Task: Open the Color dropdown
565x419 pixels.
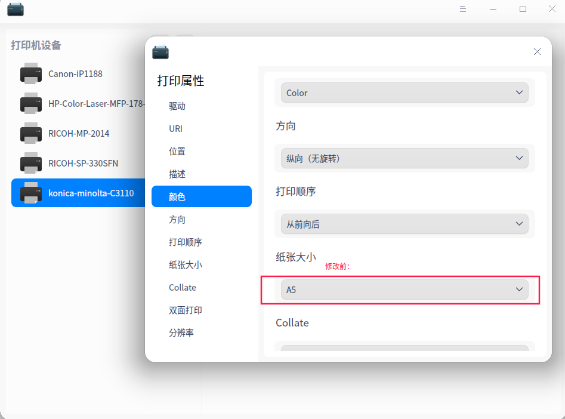Action: point(405,93)
